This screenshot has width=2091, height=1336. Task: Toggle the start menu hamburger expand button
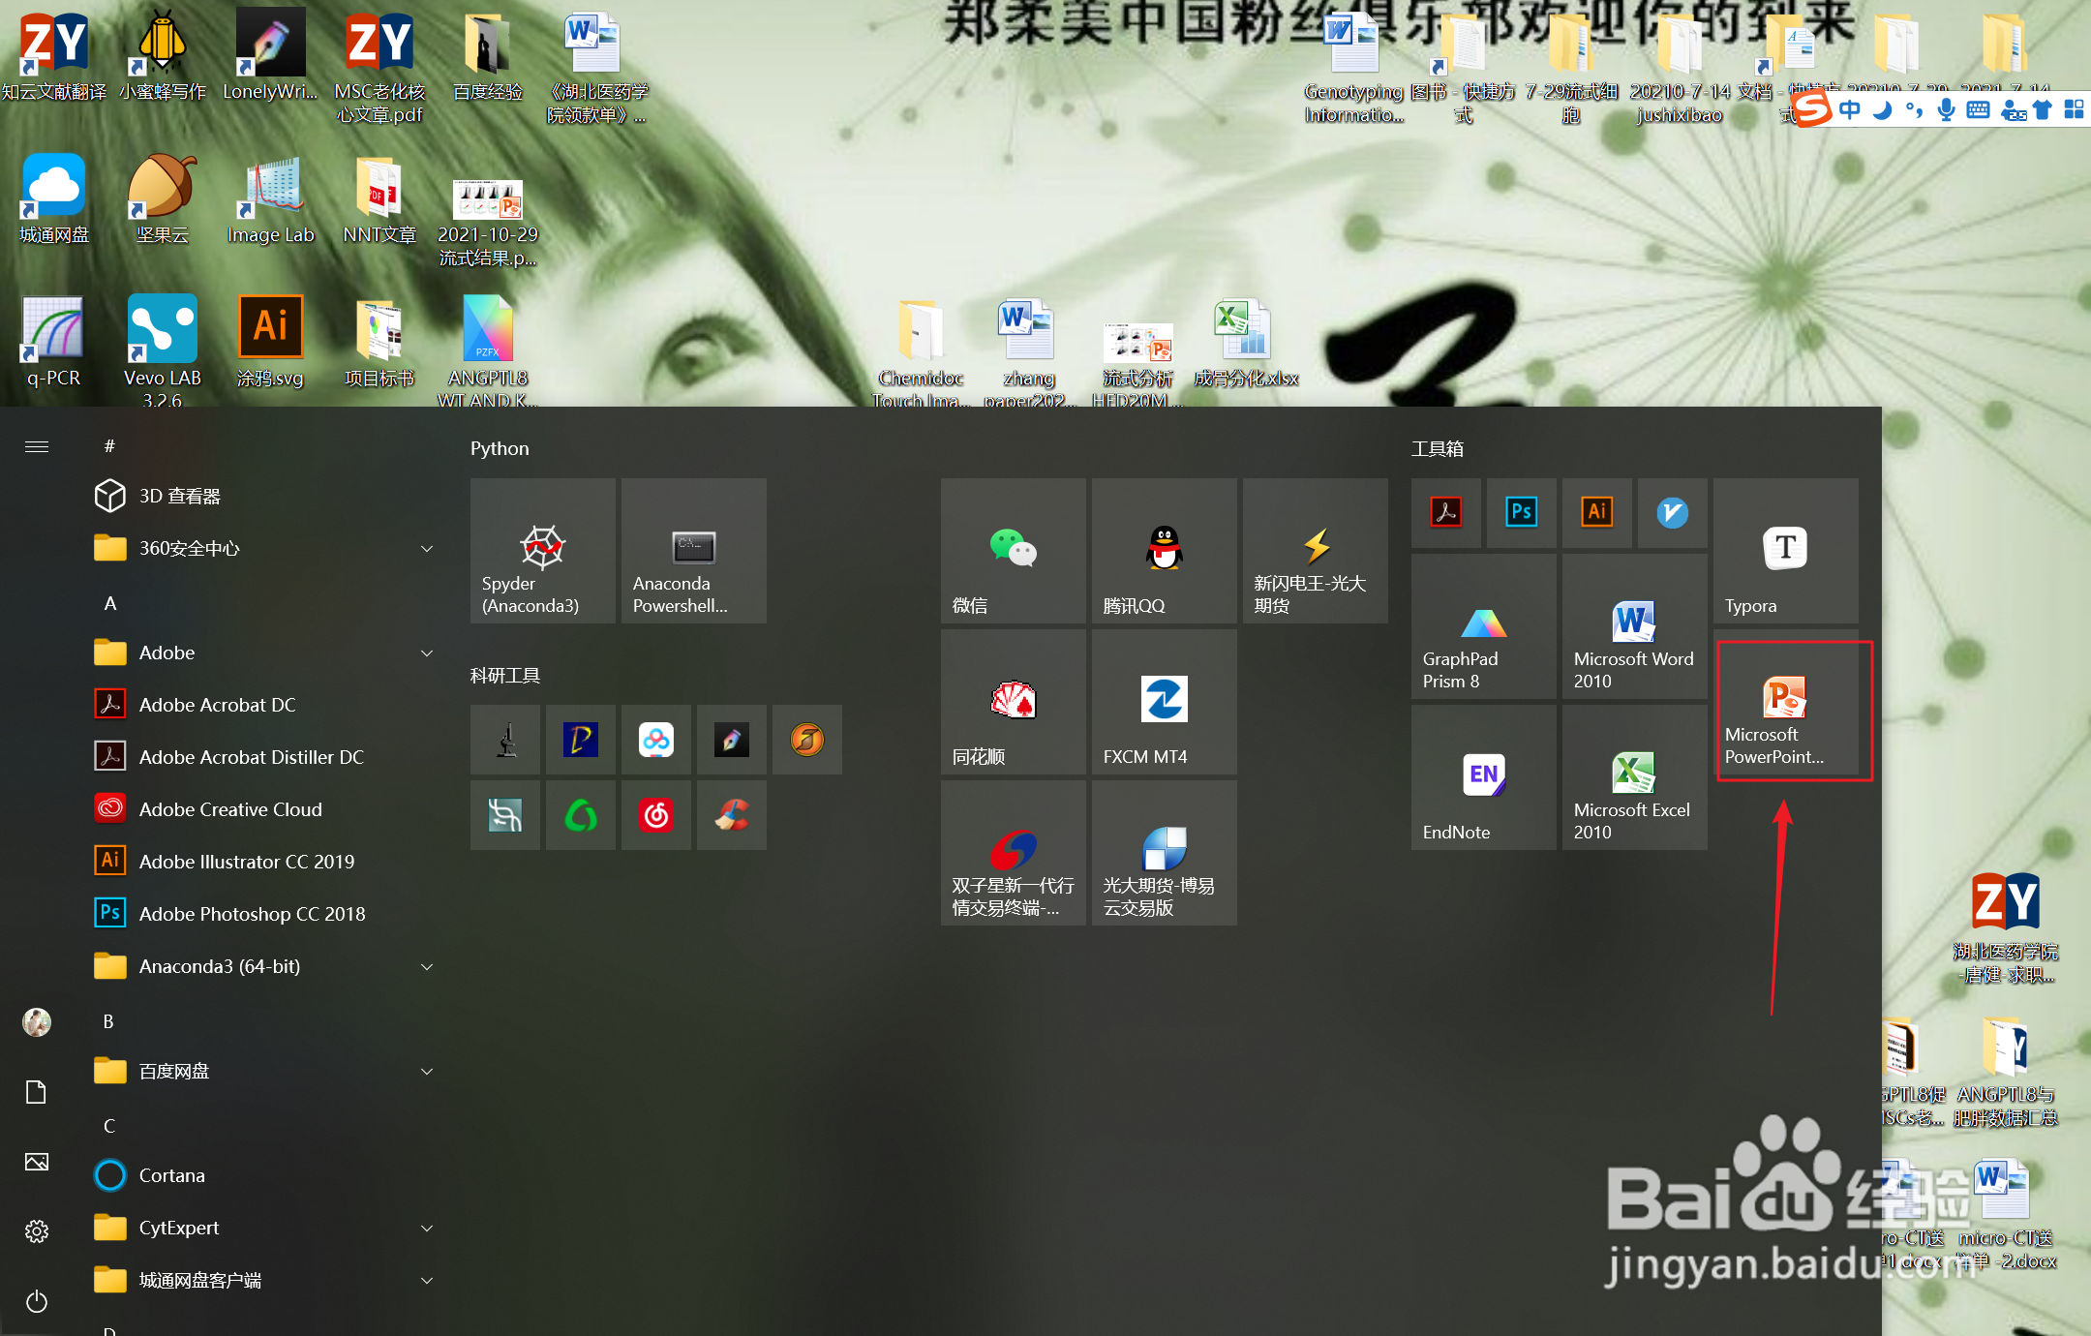37,446
